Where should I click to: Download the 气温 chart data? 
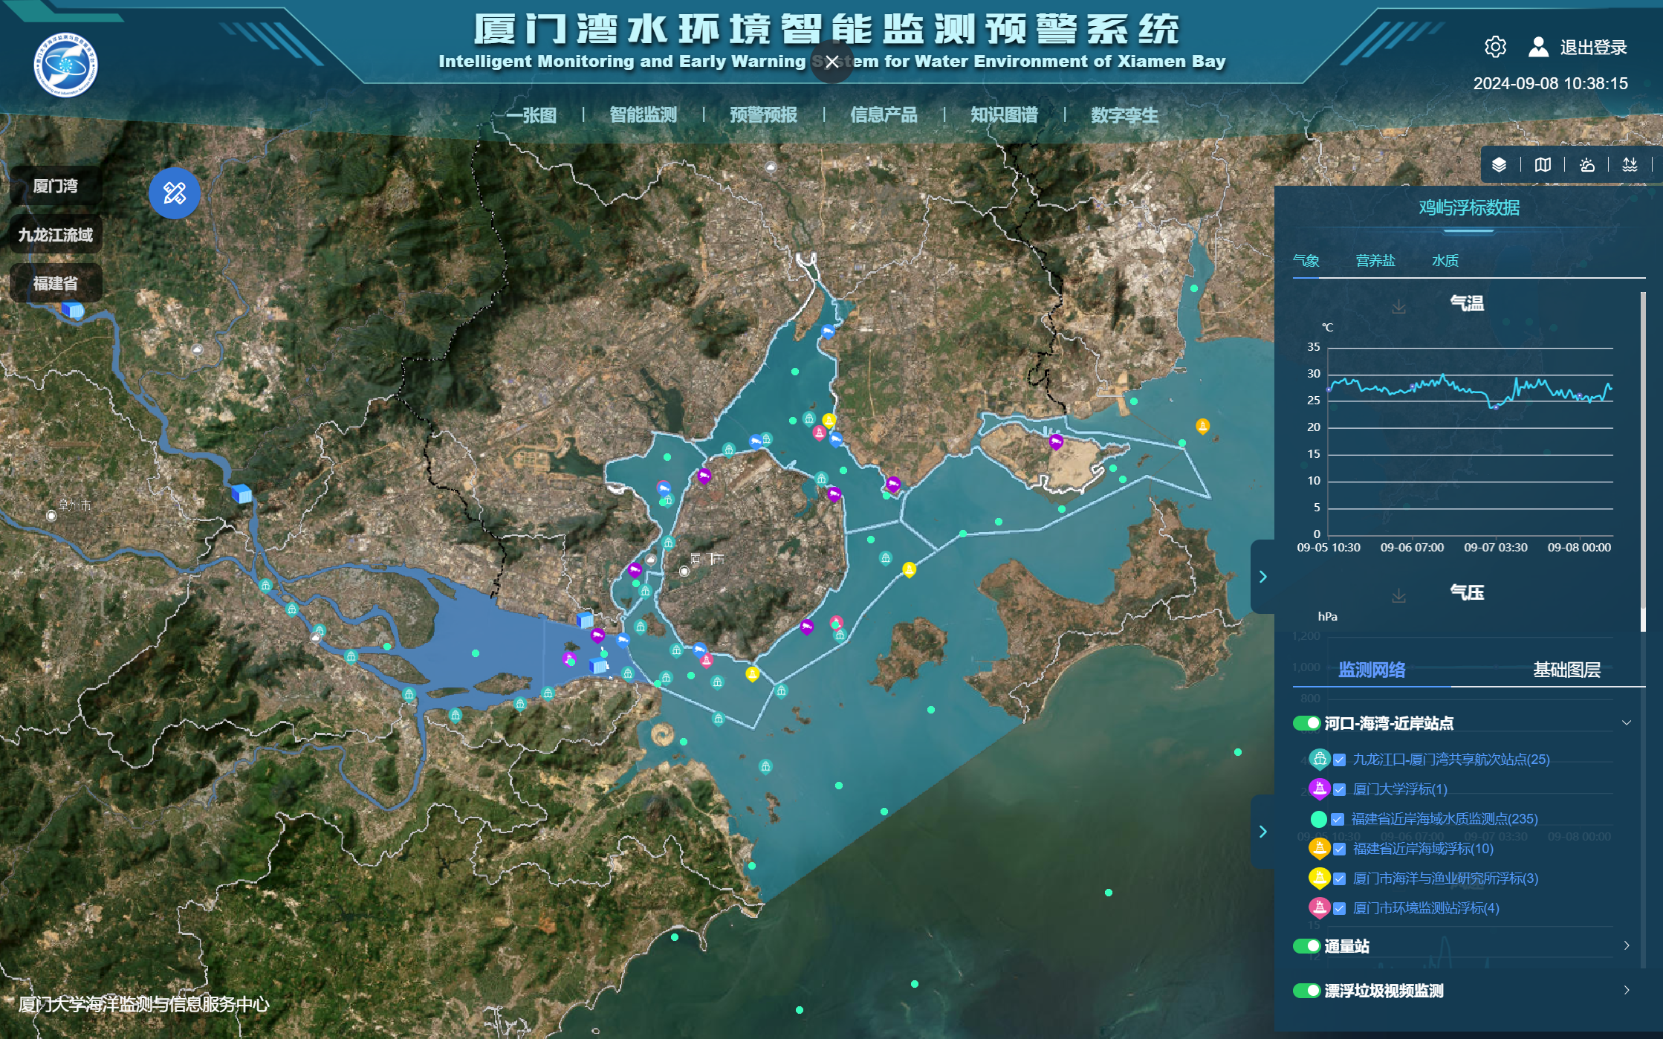click(1398, 306)
